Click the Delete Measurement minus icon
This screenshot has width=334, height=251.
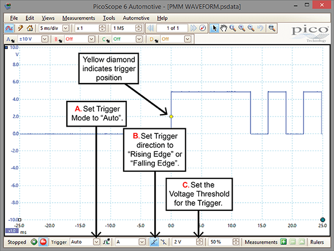click(x=293, y=242)
